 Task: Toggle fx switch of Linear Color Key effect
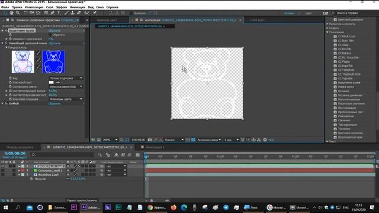click(x=7, y=43)
